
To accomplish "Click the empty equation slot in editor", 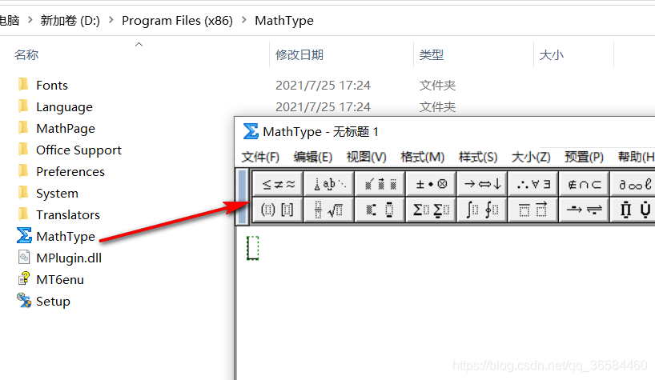I will [x=253, y=248].
